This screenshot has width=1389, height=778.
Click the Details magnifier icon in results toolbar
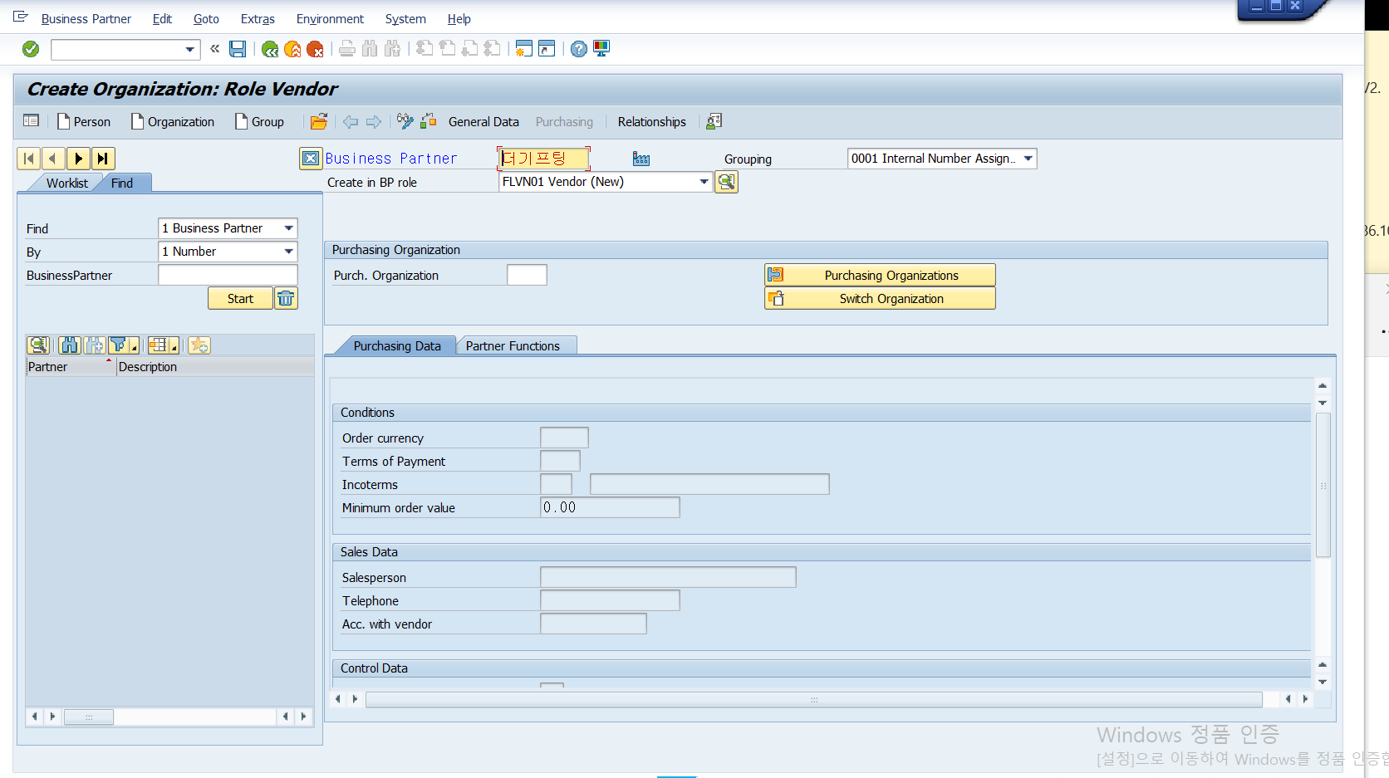click(x=38, y=345)
